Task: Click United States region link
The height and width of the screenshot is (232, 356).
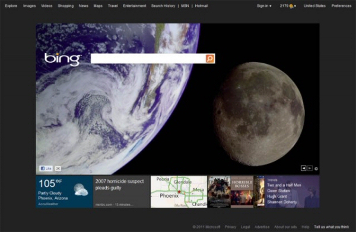Action: point(314,6)
